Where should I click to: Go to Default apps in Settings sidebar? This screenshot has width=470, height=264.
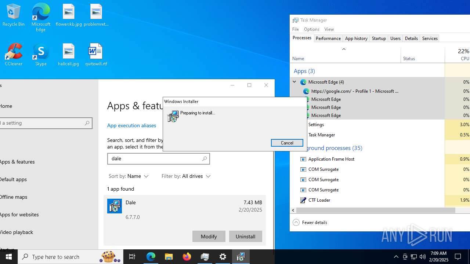coord(13,179)
